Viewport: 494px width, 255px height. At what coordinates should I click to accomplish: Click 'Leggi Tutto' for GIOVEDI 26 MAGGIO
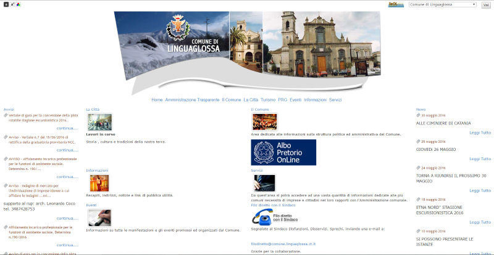[480, 159]
